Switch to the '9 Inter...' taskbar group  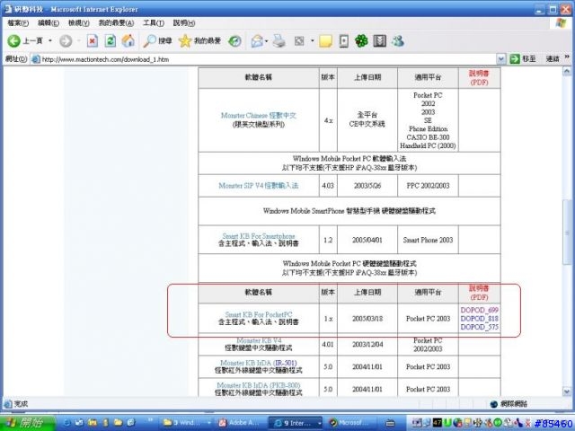(296, 423)
